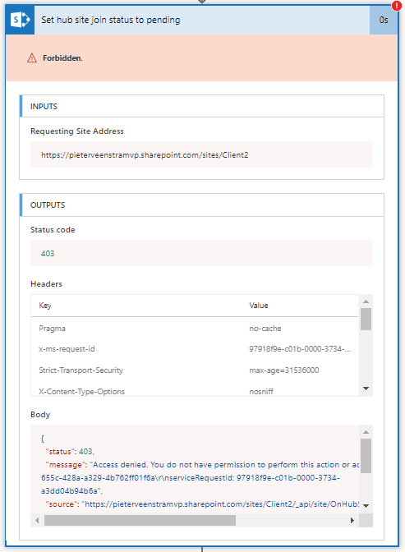
Task: Click the Body label
Action: click(x=40, y=415)
